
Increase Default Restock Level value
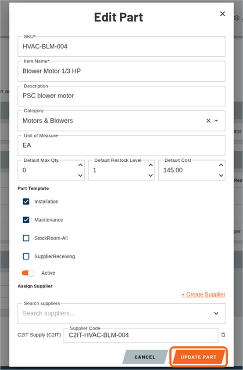[150, 165]
